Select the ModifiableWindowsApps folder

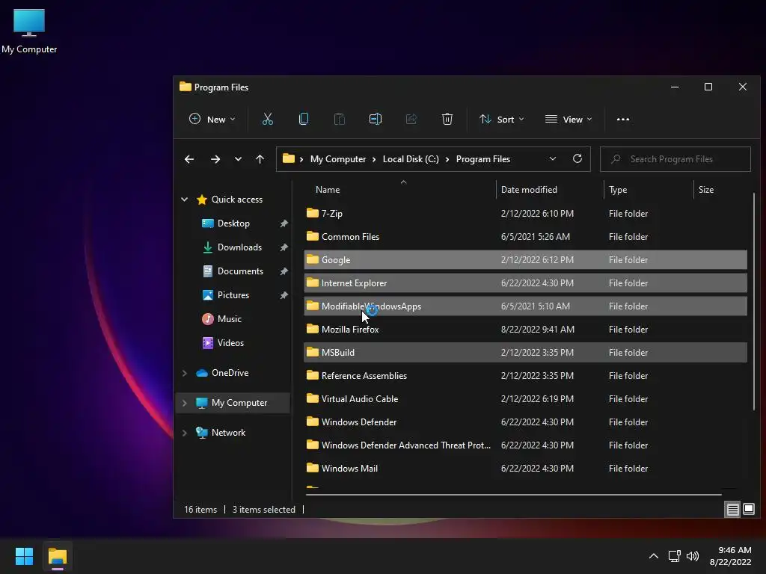526,306
